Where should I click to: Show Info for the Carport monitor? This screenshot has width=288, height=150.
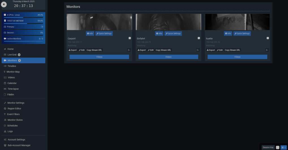(90, 33)
